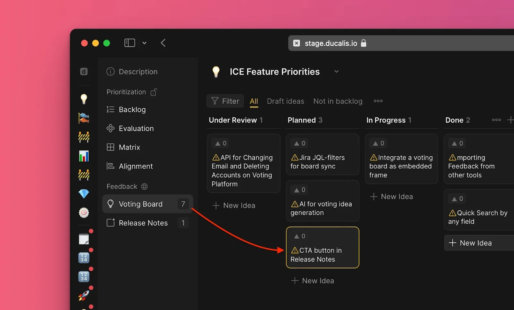Click the Feedback globe icon
This screenshot has height=310, width=514.
pos(145,187)
